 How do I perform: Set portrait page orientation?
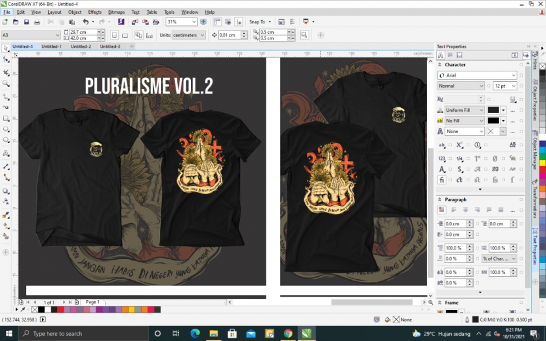point(114,35)
